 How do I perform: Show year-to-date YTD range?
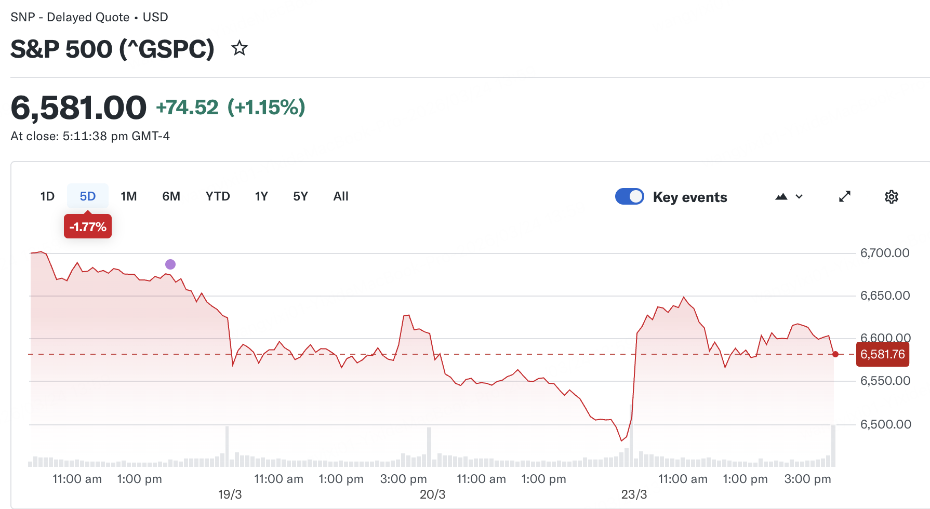218,196
